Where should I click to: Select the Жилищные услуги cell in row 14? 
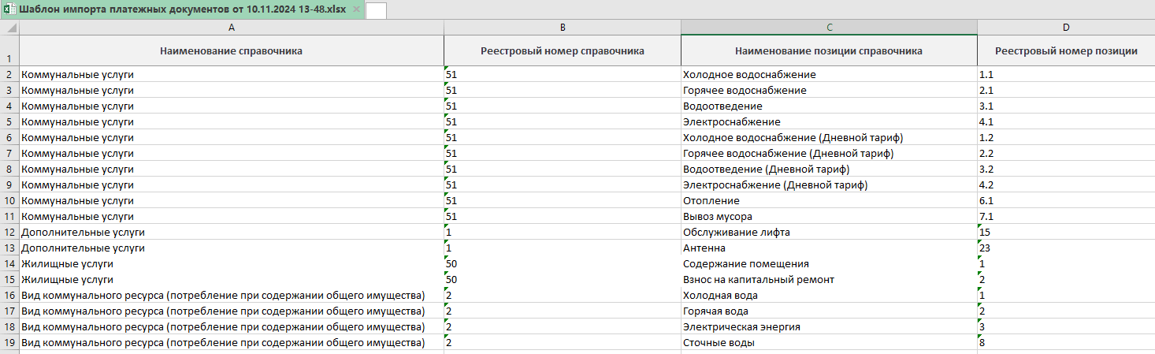point(231,264)
